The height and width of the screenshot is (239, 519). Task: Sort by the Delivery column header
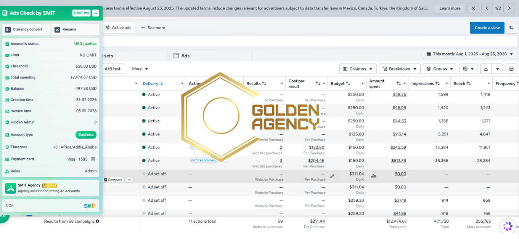[x=153, y=83]
